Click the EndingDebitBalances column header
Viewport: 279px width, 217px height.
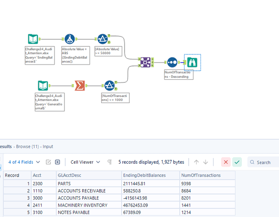(151, 175)
